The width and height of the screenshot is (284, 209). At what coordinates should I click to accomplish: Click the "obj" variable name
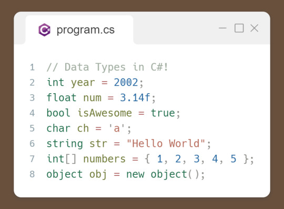pos(98,175)
